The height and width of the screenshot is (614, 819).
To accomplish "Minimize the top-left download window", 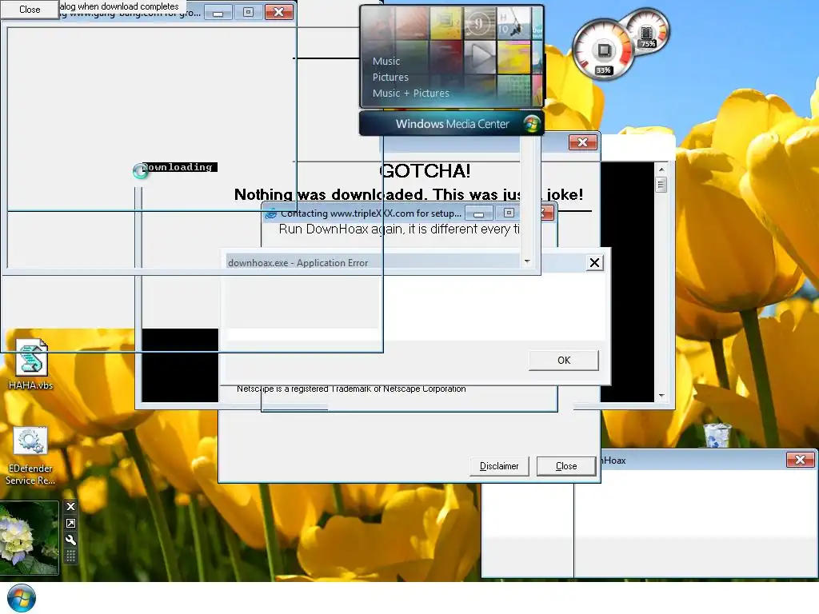I will pyautogui.click(x=218, y=13).
